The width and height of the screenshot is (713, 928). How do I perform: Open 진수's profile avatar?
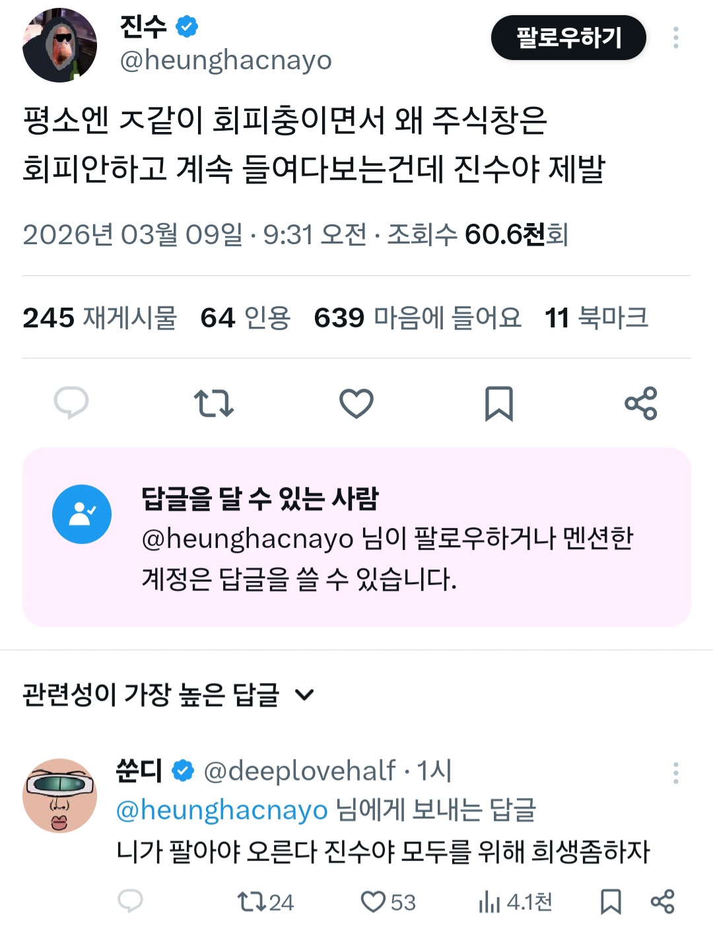(59, 46)
